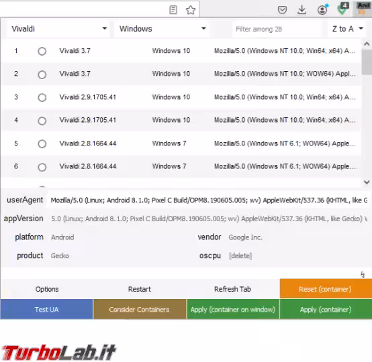Open the Vivaldi browser dropdown
372x362 pixels.
point(58,29)
